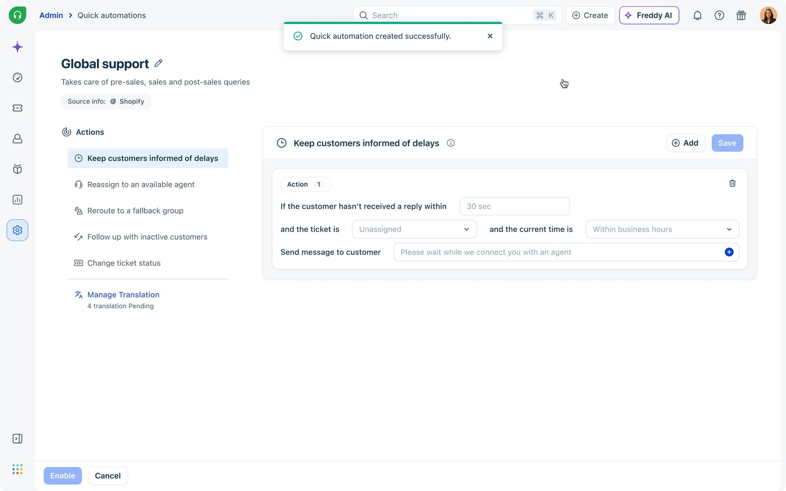Open the Tickets icon in sidebar

pos(17,108)
